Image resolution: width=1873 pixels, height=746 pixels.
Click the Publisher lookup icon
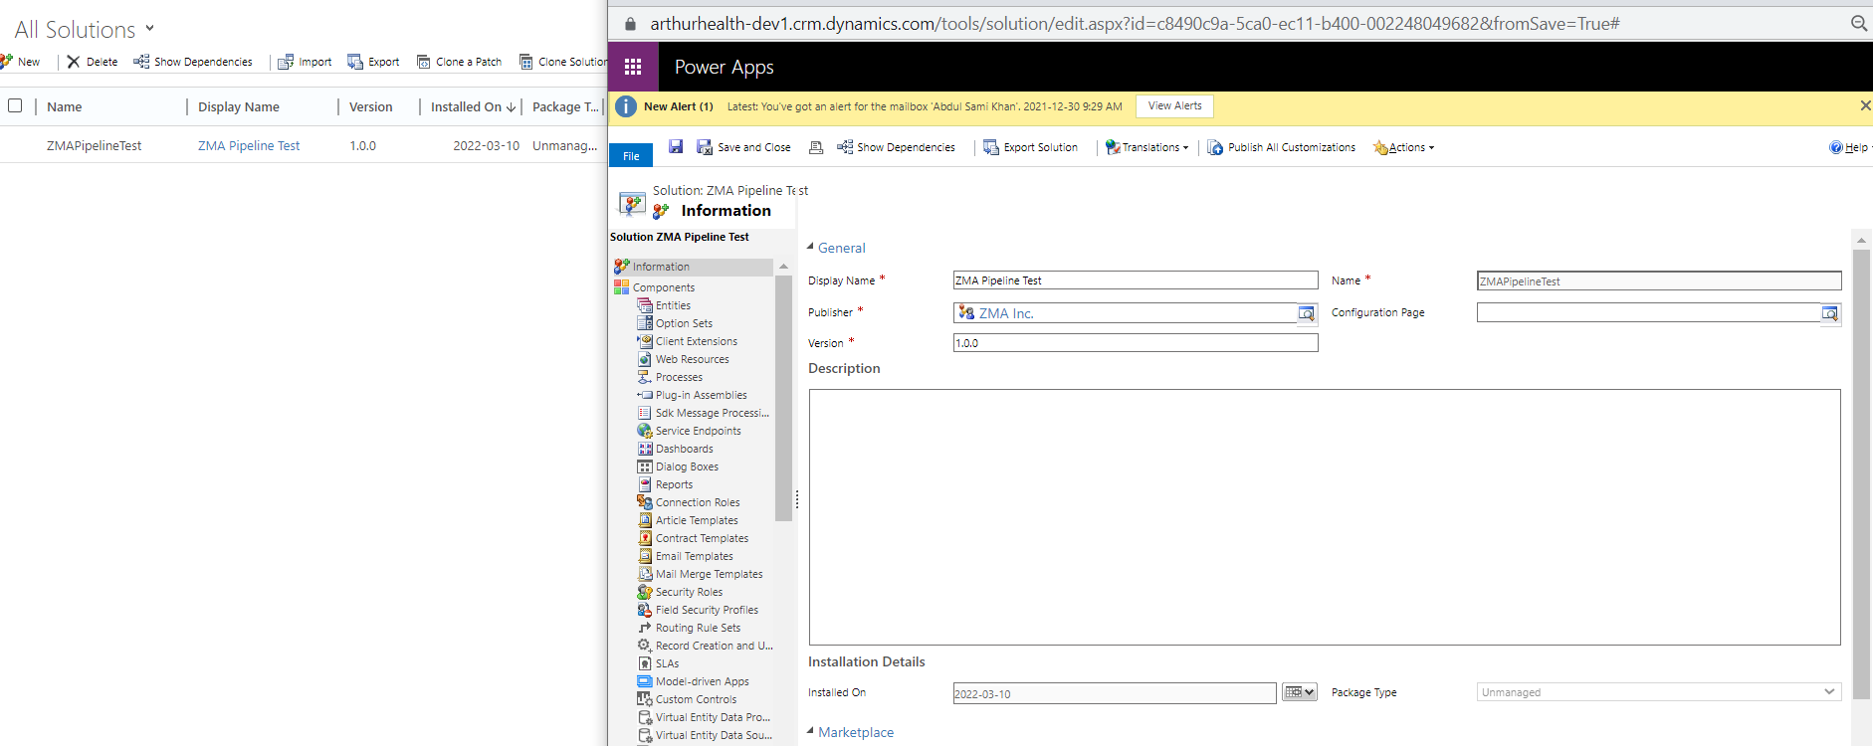[x=1306, y=313]
